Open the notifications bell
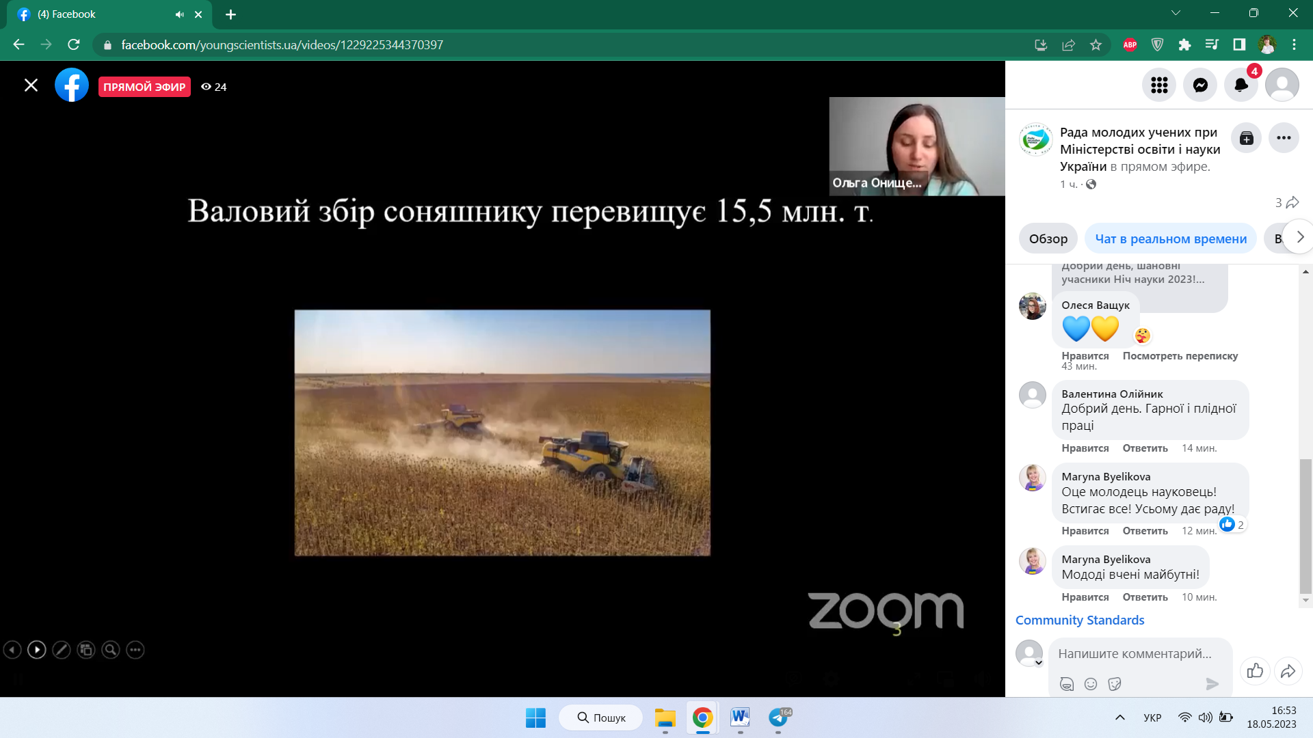The width and height of the screenshot is (1313, 738). (1241, 85)
